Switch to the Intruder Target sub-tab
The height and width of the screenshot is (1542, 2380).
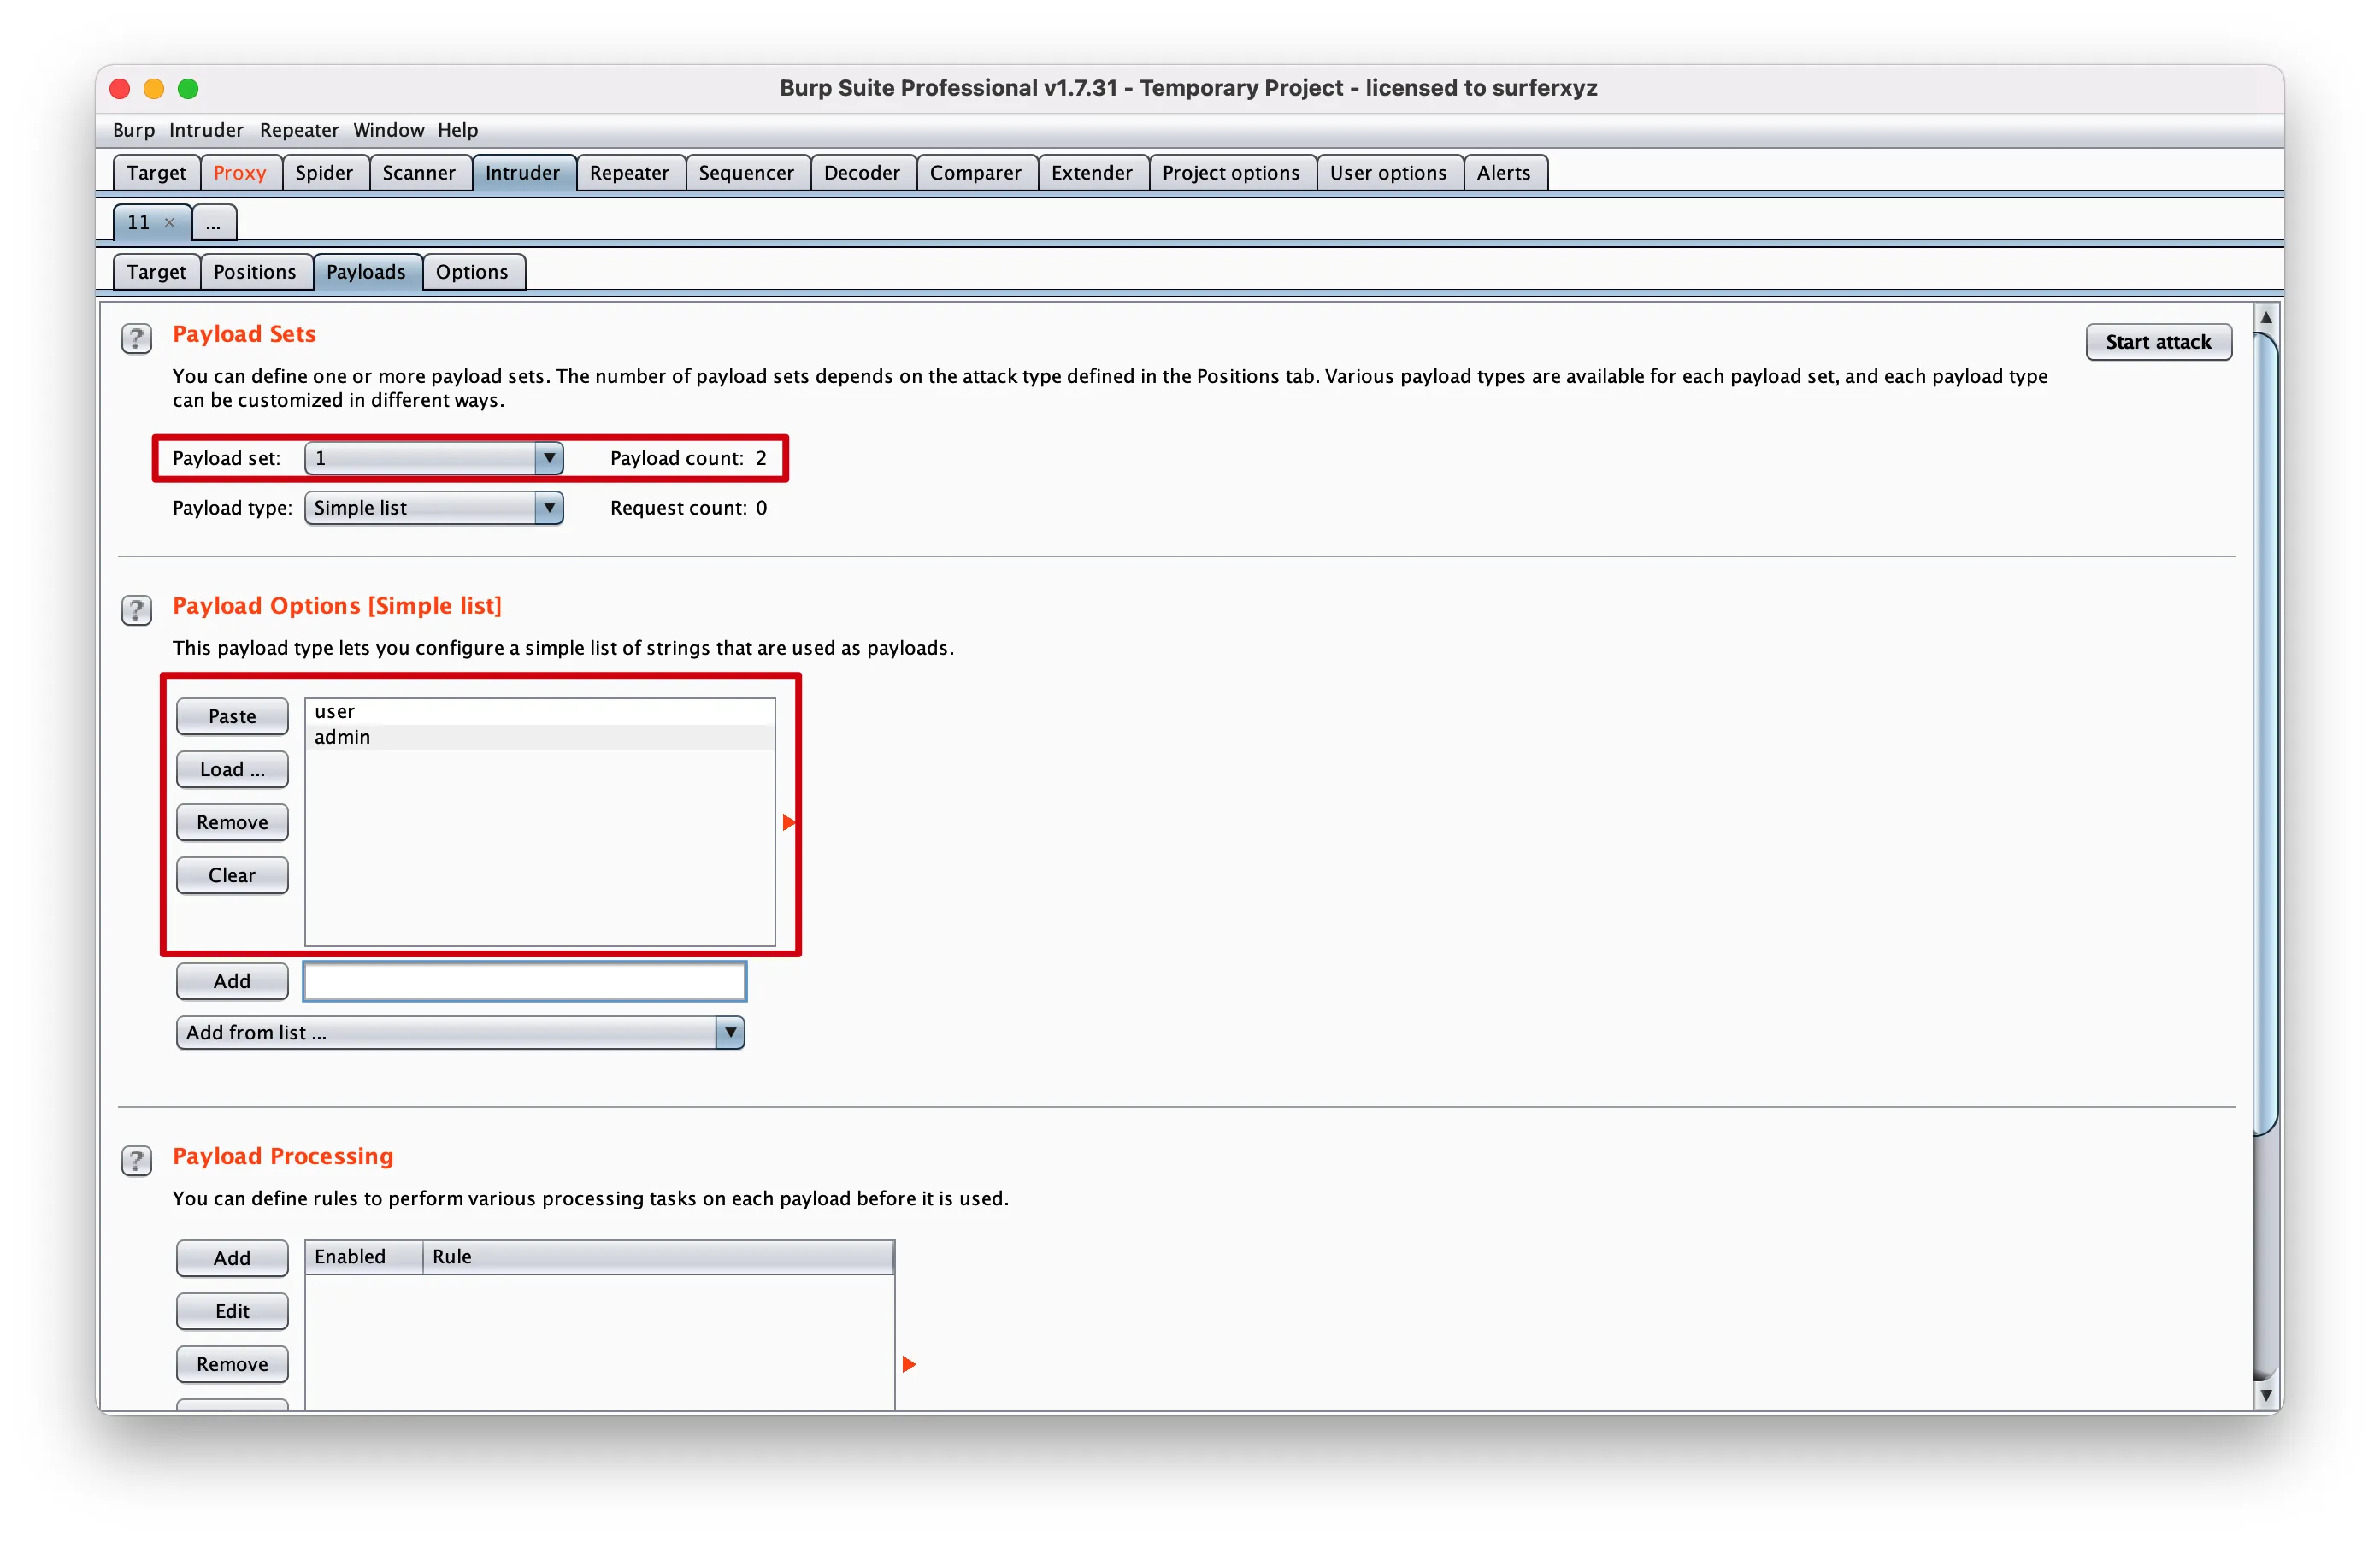click(156, 272)
